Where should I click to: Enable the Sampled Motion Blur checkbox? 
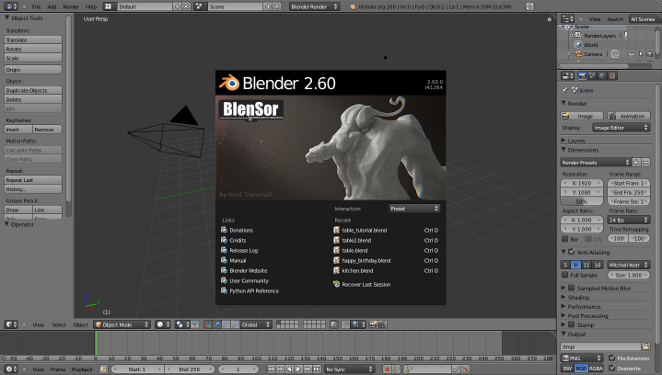coord(572,288)
